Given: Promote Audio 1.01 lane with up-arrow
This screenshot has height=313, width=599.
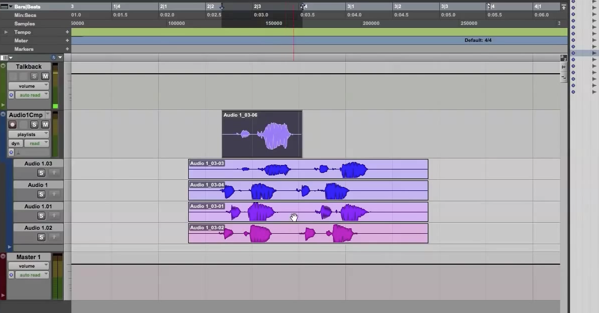Looking at the screenshot, I should pyautogui.click(x=55, y=216).
